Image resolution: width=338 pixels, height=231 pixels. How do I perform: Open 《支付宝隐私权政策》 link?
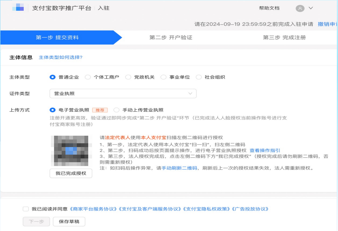pyautogui.click(x=206, y=209)
